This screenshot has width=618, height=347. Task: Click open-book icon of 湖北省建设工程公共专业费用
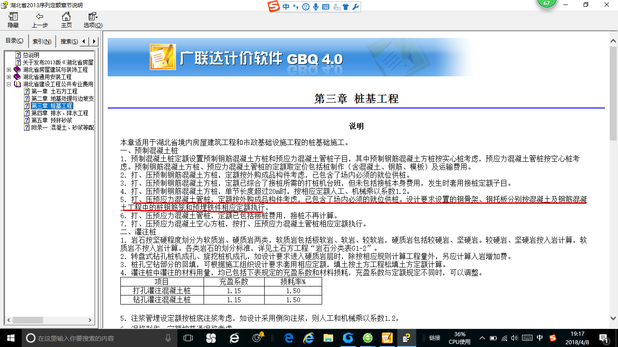17,84
